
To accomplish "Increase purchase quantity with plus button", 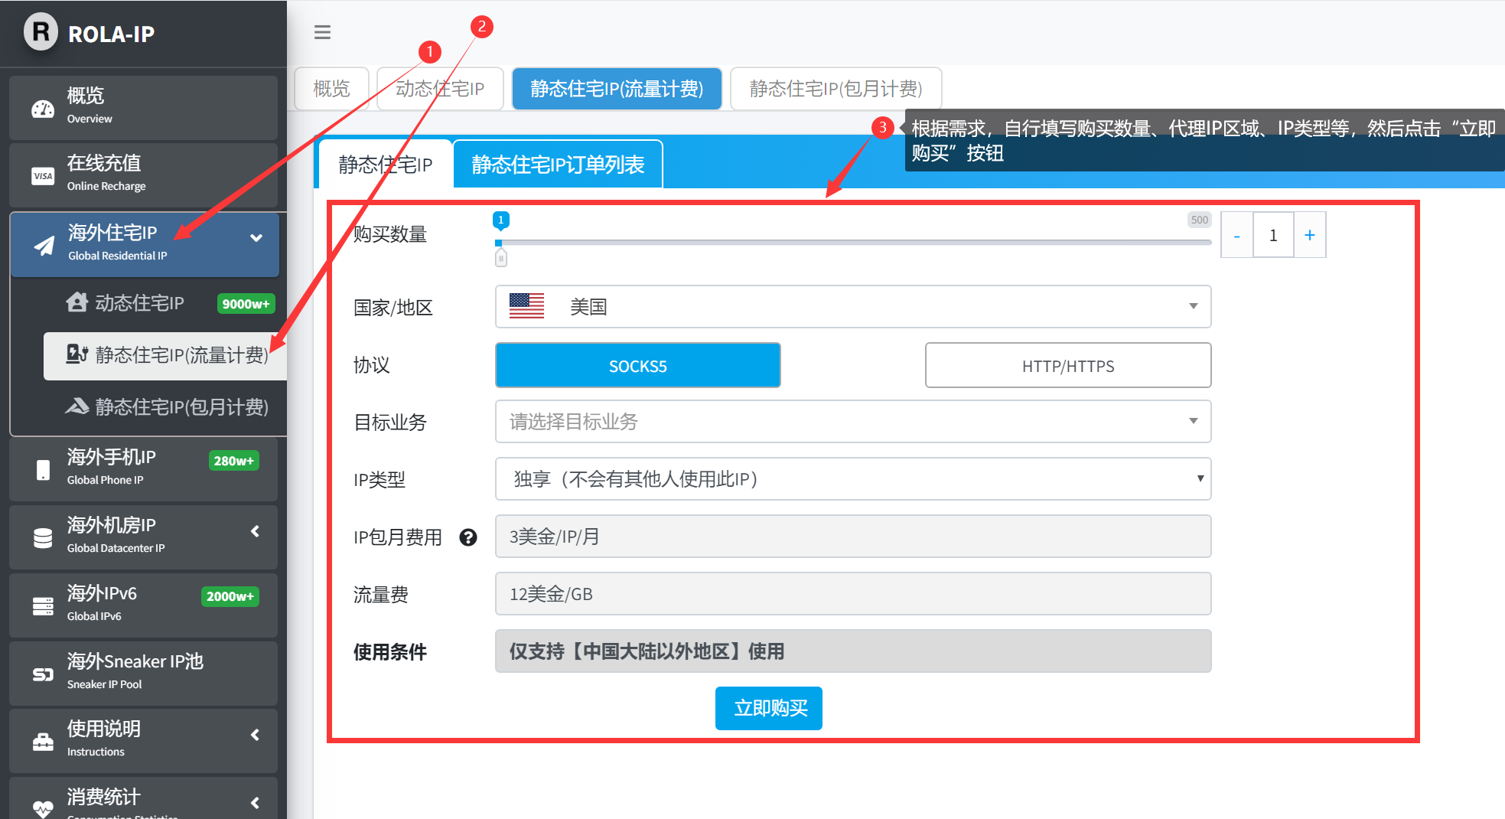I will 1309,235.
